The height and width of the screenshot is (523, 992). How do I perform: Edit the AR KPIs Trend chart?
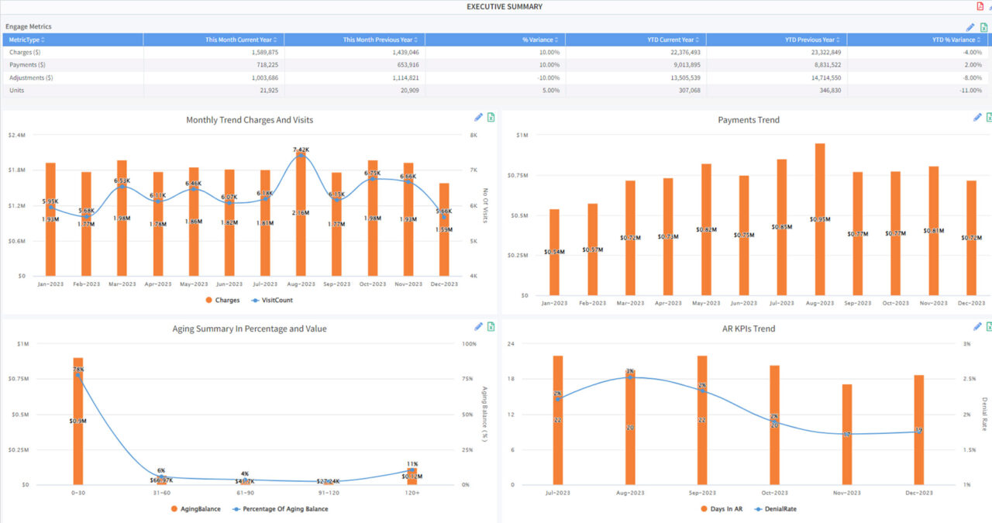click(x=978, y=326)
